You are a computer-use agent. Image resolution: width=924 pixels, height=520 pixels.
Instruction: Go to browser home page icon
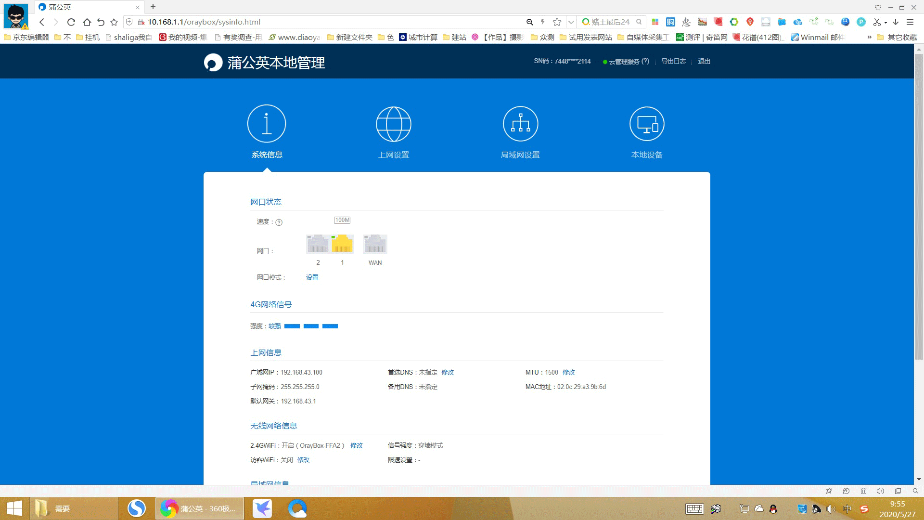(x=87, y=22)
